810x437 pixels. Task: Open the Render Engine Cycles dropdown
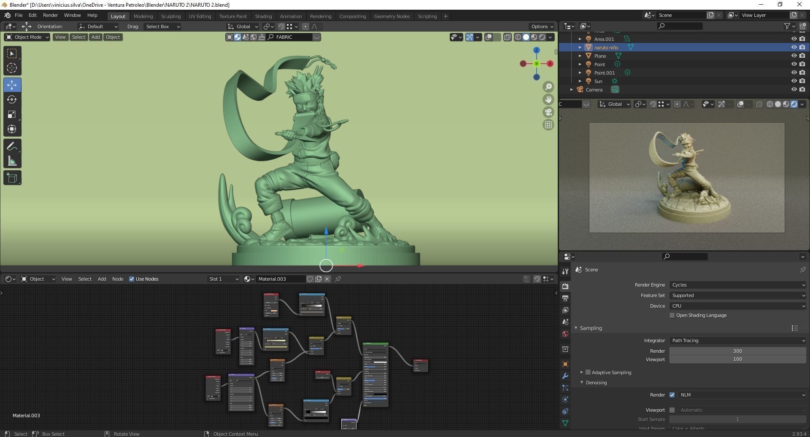click(738, 285)
